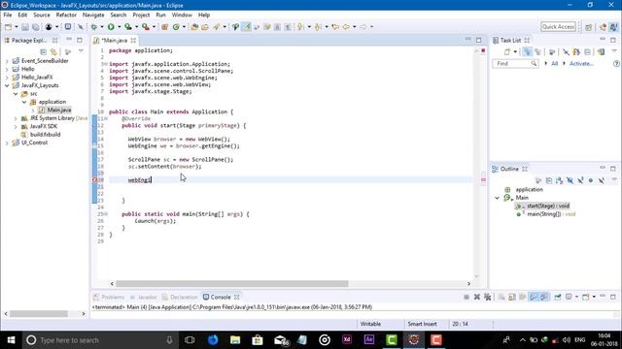Click the Save All toolbar icon

(36, 27)
